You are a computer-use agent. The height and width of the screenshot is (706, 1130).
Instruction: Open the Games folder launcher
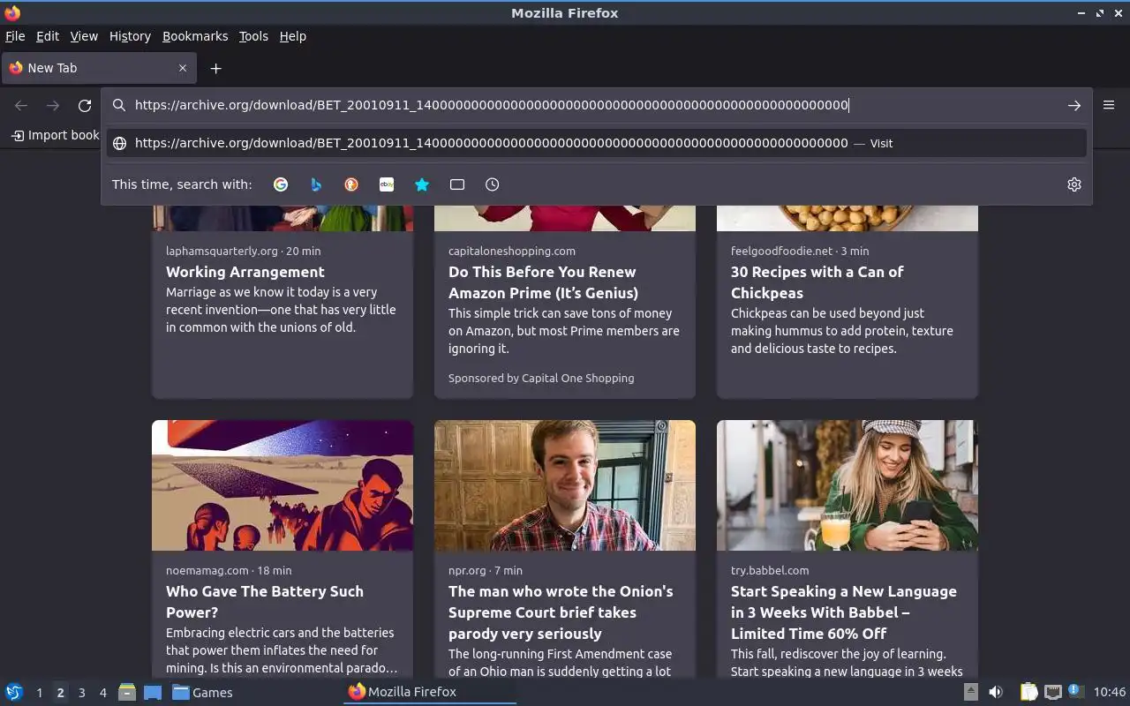coord(202,693)
